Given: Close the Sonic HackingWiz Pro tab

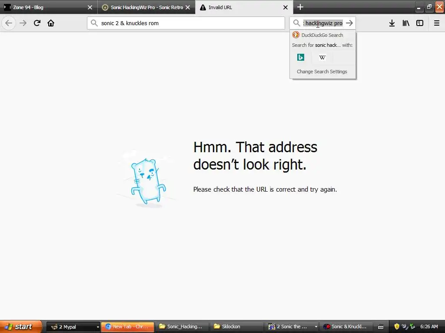Looking at the screenshot, I should (x=188, y=7).
